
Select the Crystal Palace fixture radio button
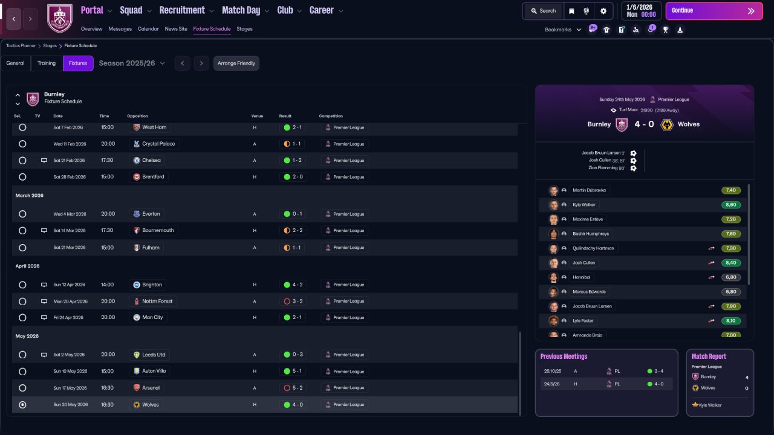[x=22, y=144]
